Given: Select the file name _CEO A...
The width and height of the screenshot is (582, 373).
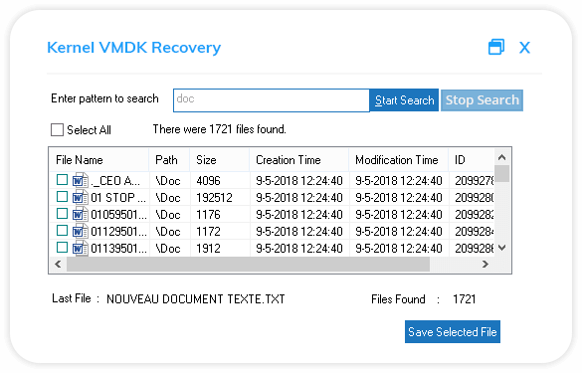Looking at the screenshot, I should pos(115,181).
